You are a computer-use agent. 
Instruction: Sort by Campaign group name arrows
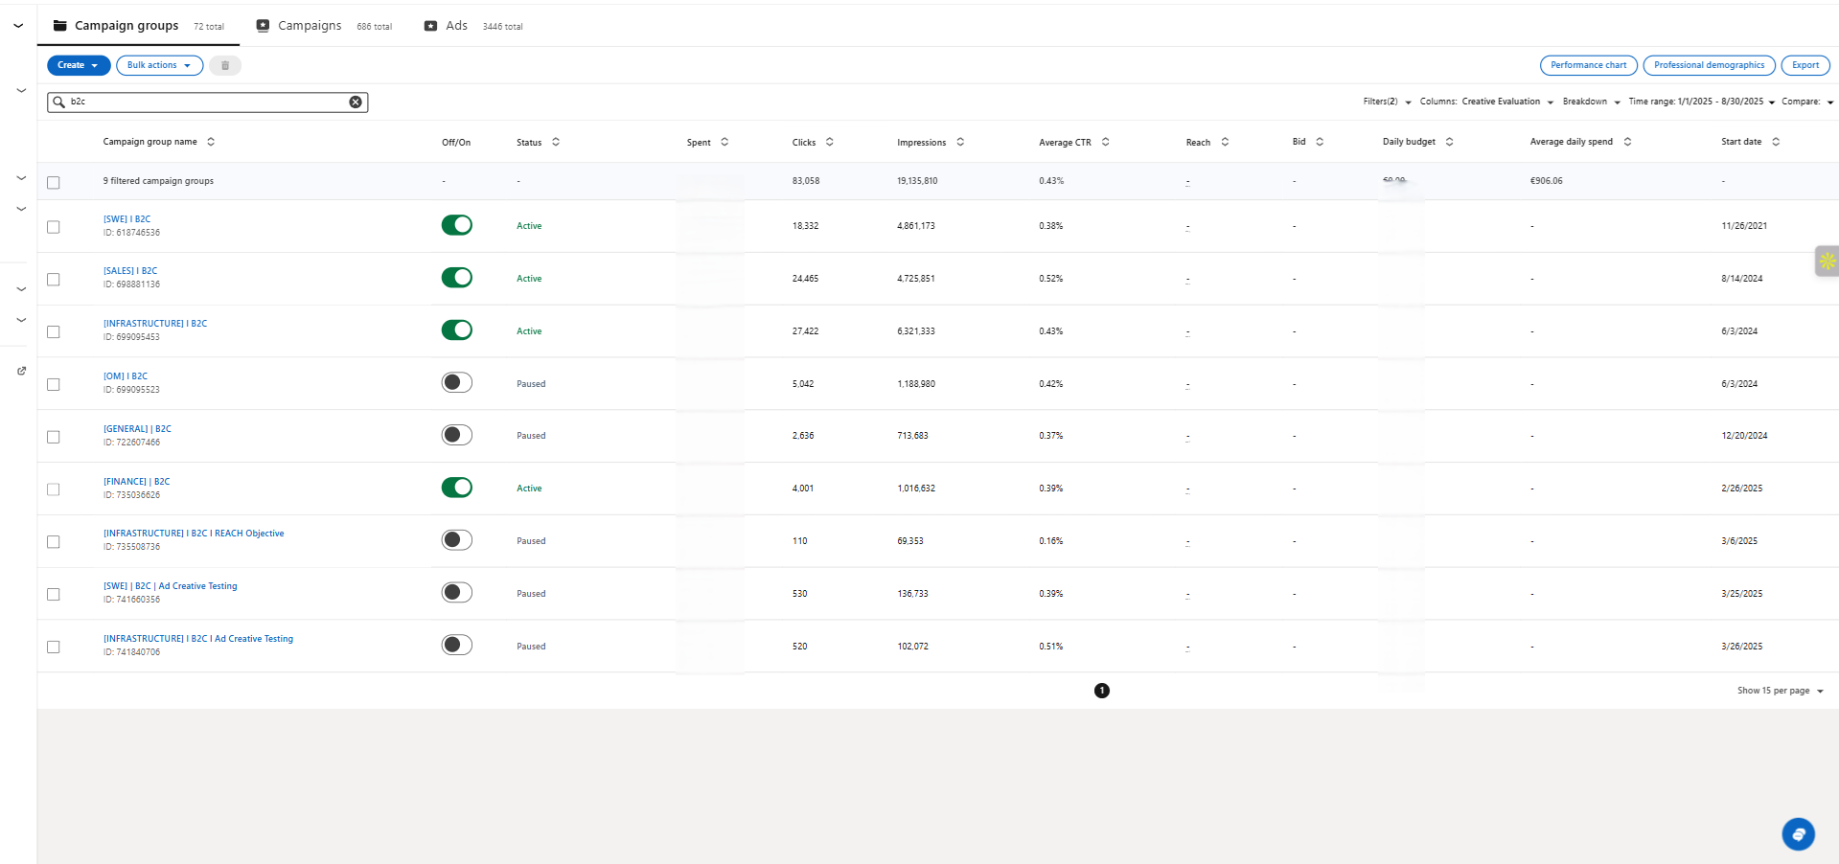click(211, 142)
